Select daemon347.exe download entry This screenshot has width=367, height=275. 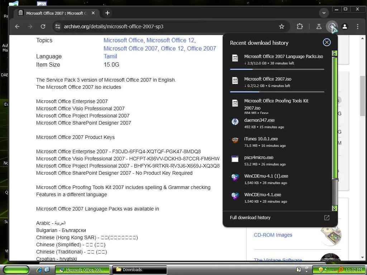(277, 123)
